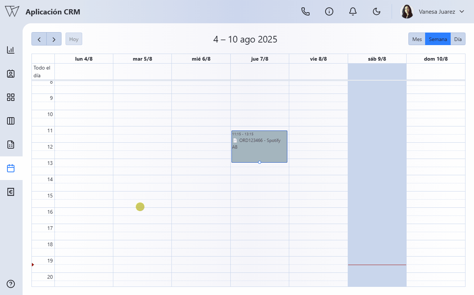This screenshot has width=474, height=295.
Task: Open the modules grid icon in the sidebar
Action: tap(11, 97)
